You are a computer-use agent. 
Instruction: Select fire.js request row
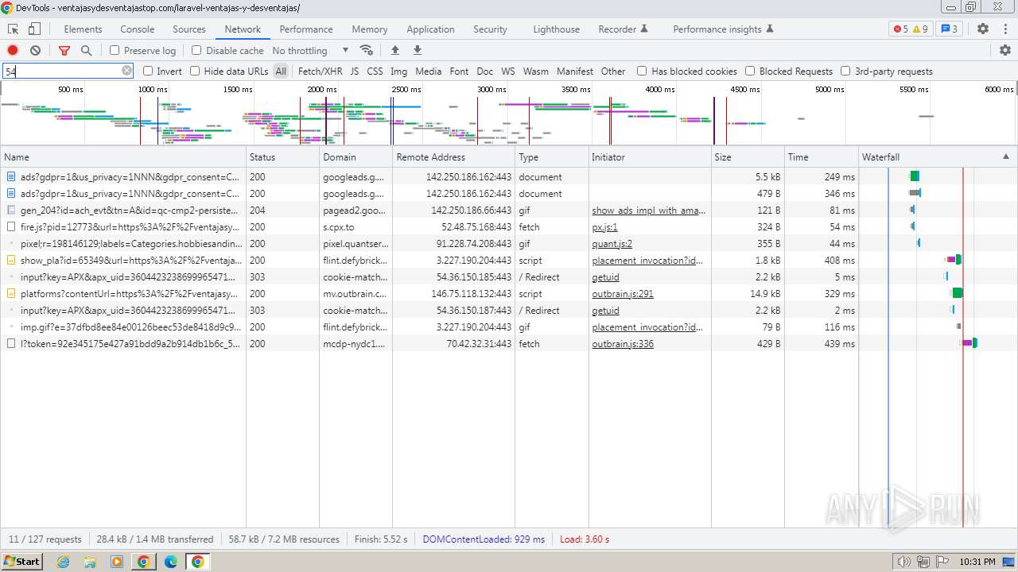click(509, 227)
